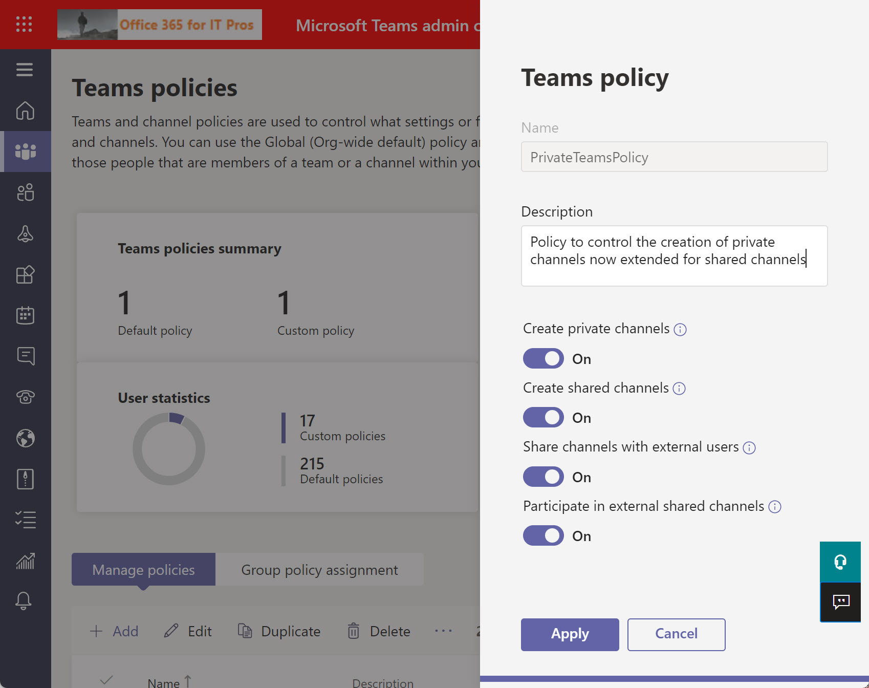Disable Participate in external shared channels

point(543,535)
